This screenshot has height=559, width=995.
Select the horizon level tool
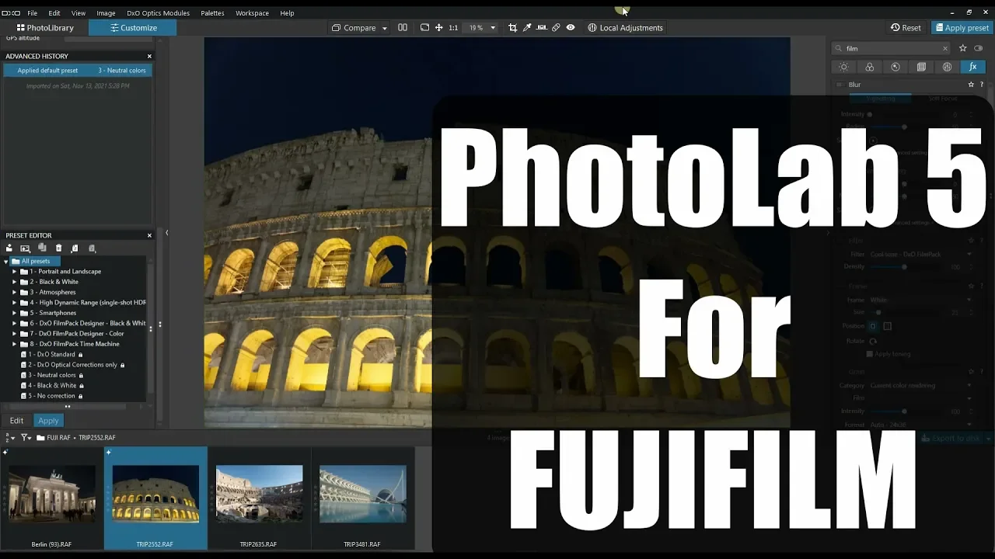point(542,27)
